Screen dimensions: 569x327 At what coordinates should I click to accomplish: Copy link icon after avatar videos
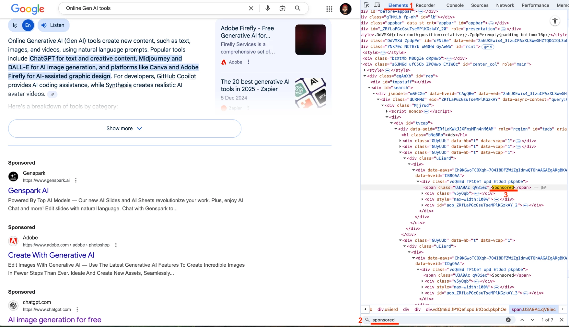pyautogui.click(x=52, y=94)
